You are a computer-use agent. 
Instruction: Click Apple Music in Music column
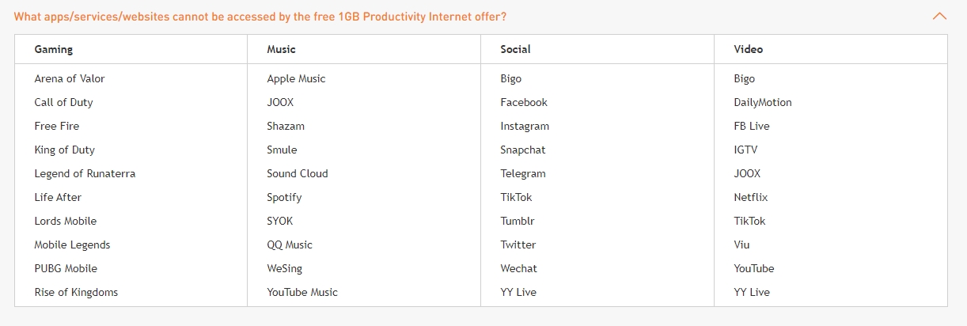[x=297, y=78]
